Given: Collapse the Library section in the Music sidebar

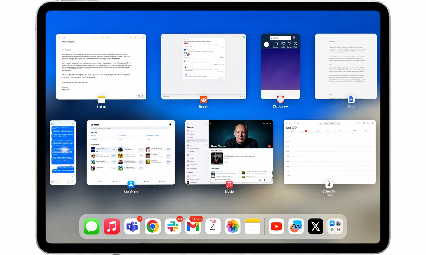Looking at the screenshot, I should point(206,145).
